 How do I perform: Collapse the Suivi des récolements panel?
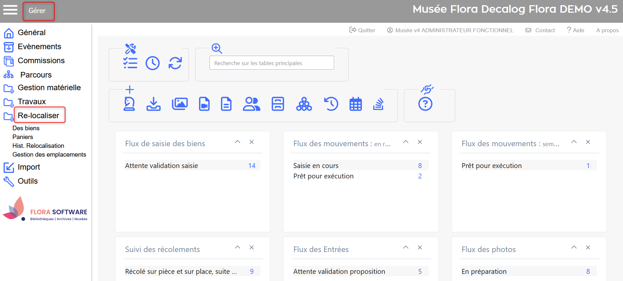tap(238, 247)
